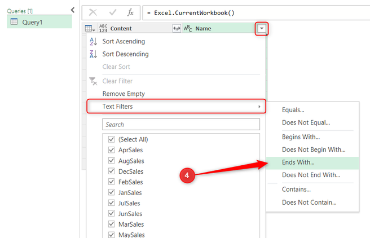Click the greyed-out Clear Filter entry

117,81
